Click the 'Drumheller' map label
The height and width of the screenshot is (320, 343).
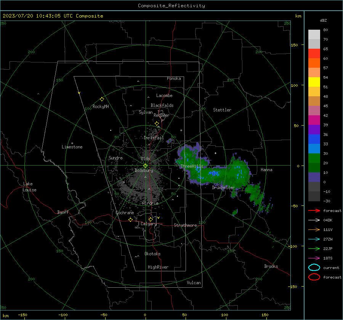(x=223, y=188)
